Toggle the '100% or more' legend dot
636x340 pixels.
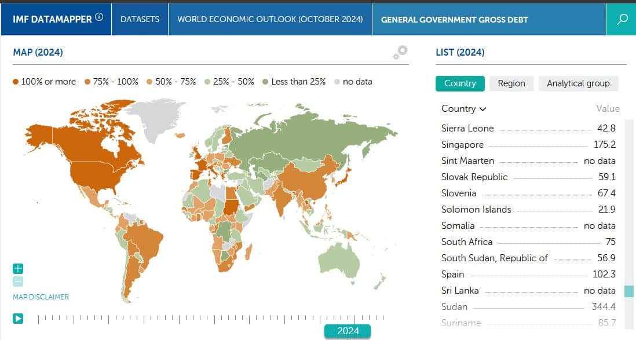tap(16, 82)
